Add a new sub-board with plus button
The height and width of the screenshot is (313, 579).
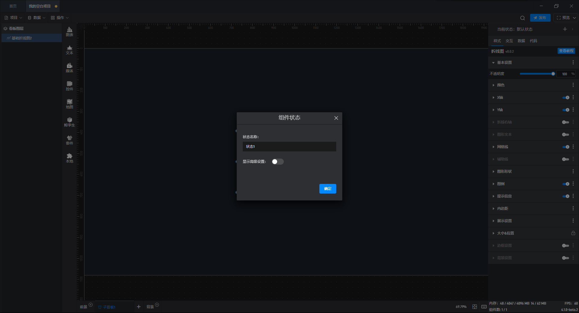point(138,306)
